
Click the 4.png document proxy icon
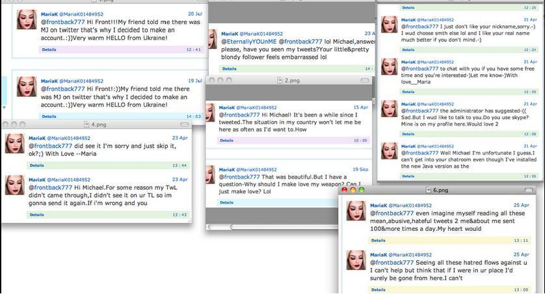point(86,124)
